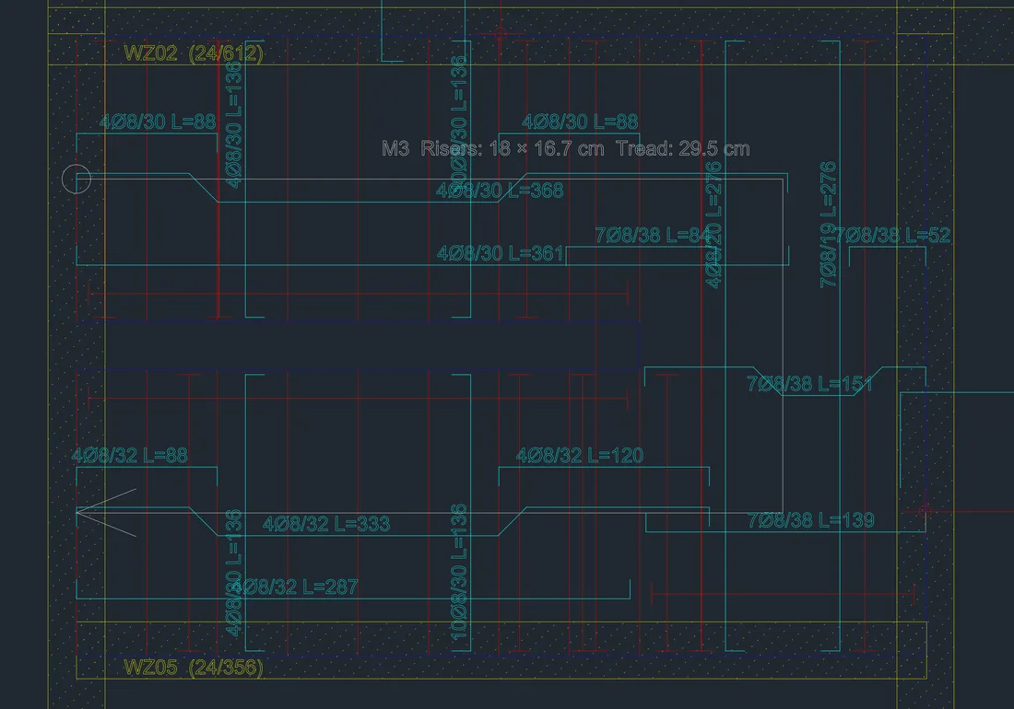Pick the 4Ø8/32 L=333 rebar label
The width and height of the screenshot is (1014, 709).
click(x=326, y=524)
